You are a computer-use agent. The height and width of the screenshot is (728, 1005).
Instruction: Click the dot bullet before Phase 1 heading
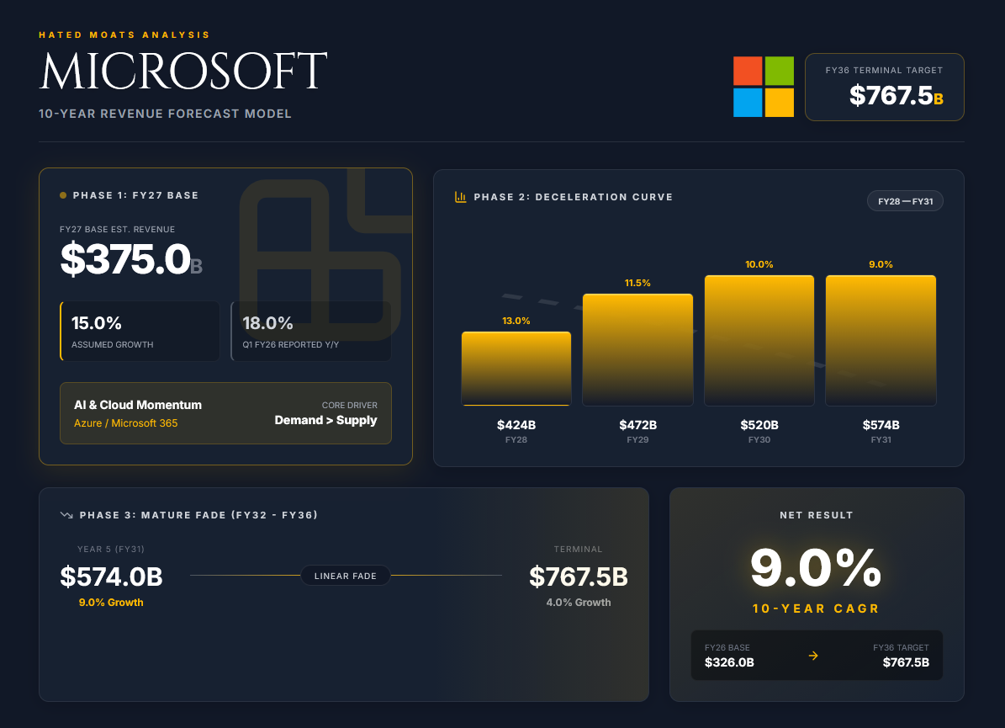[x=63, y=195]
